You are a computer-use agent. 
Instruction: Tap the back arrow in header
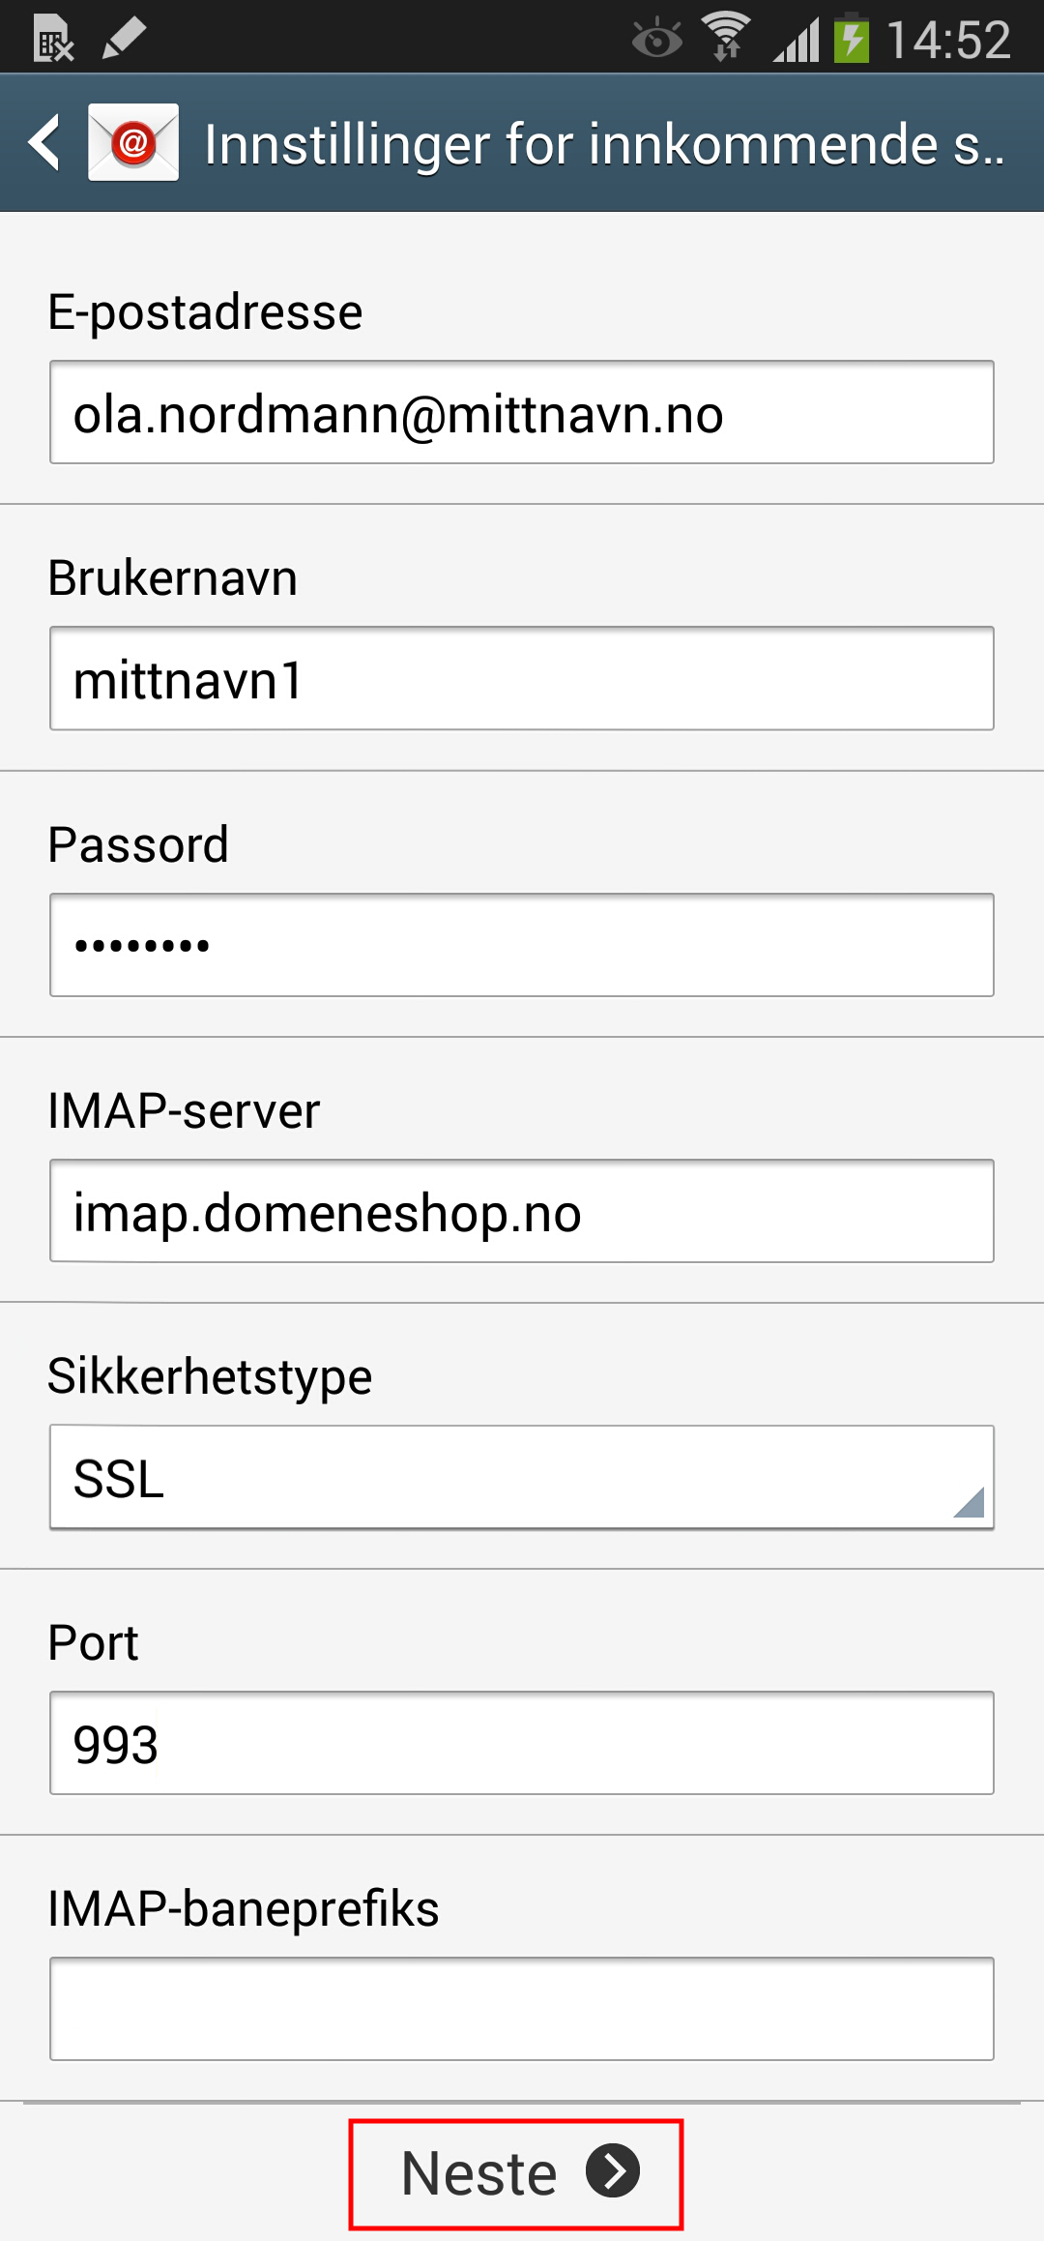coord(44,142)
